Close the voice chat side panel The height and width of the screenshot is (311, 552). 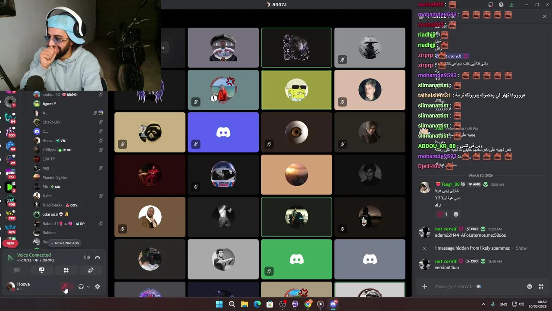tap(545, 16)
